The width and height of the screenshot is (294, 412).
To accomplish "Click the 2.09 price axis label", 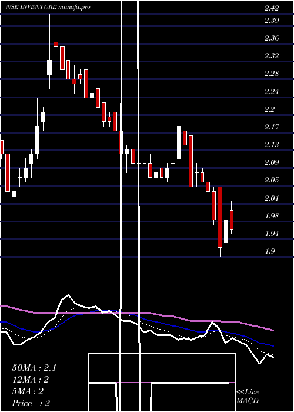I will click(x=272, y=162).
